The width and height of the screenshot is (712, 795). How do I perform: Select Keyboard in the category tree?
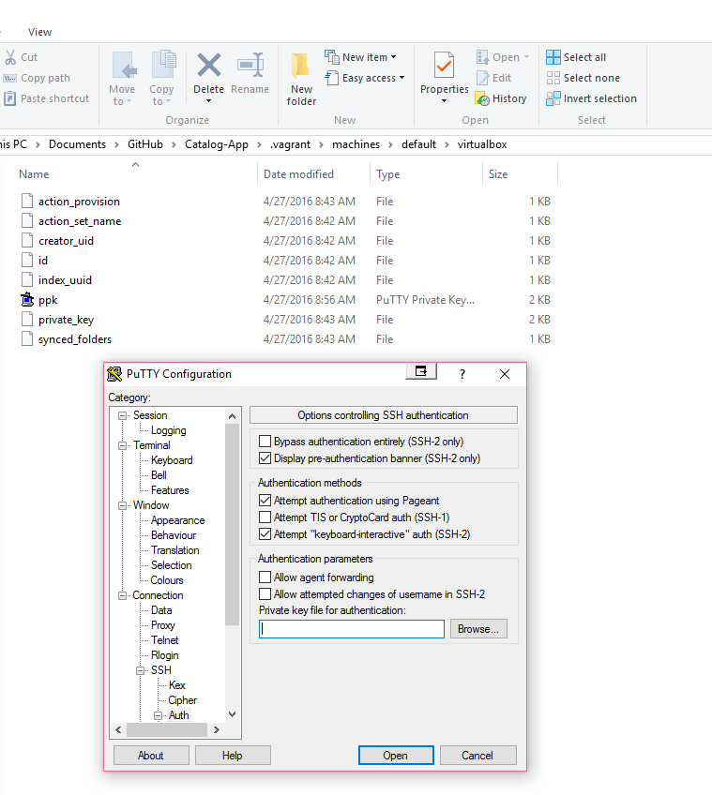[x=172, y=460]
